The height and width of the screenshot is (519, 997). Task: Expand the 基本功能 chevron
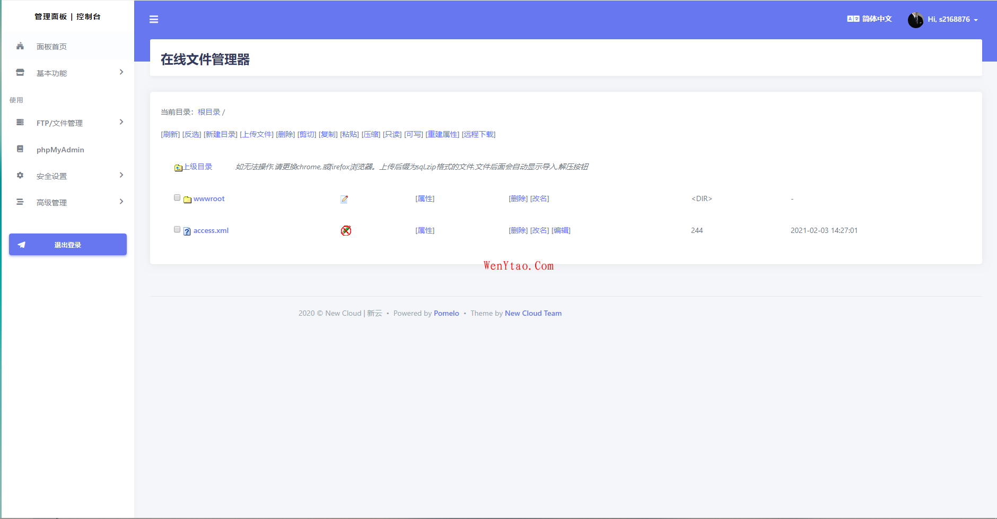coord(121,72)
